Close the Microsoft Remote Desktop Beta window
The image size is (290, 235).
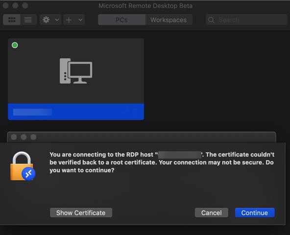click(5, 5)
